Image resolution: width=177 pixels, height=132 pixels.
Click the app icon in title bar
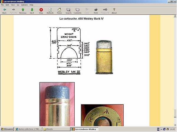pos(1,1)
